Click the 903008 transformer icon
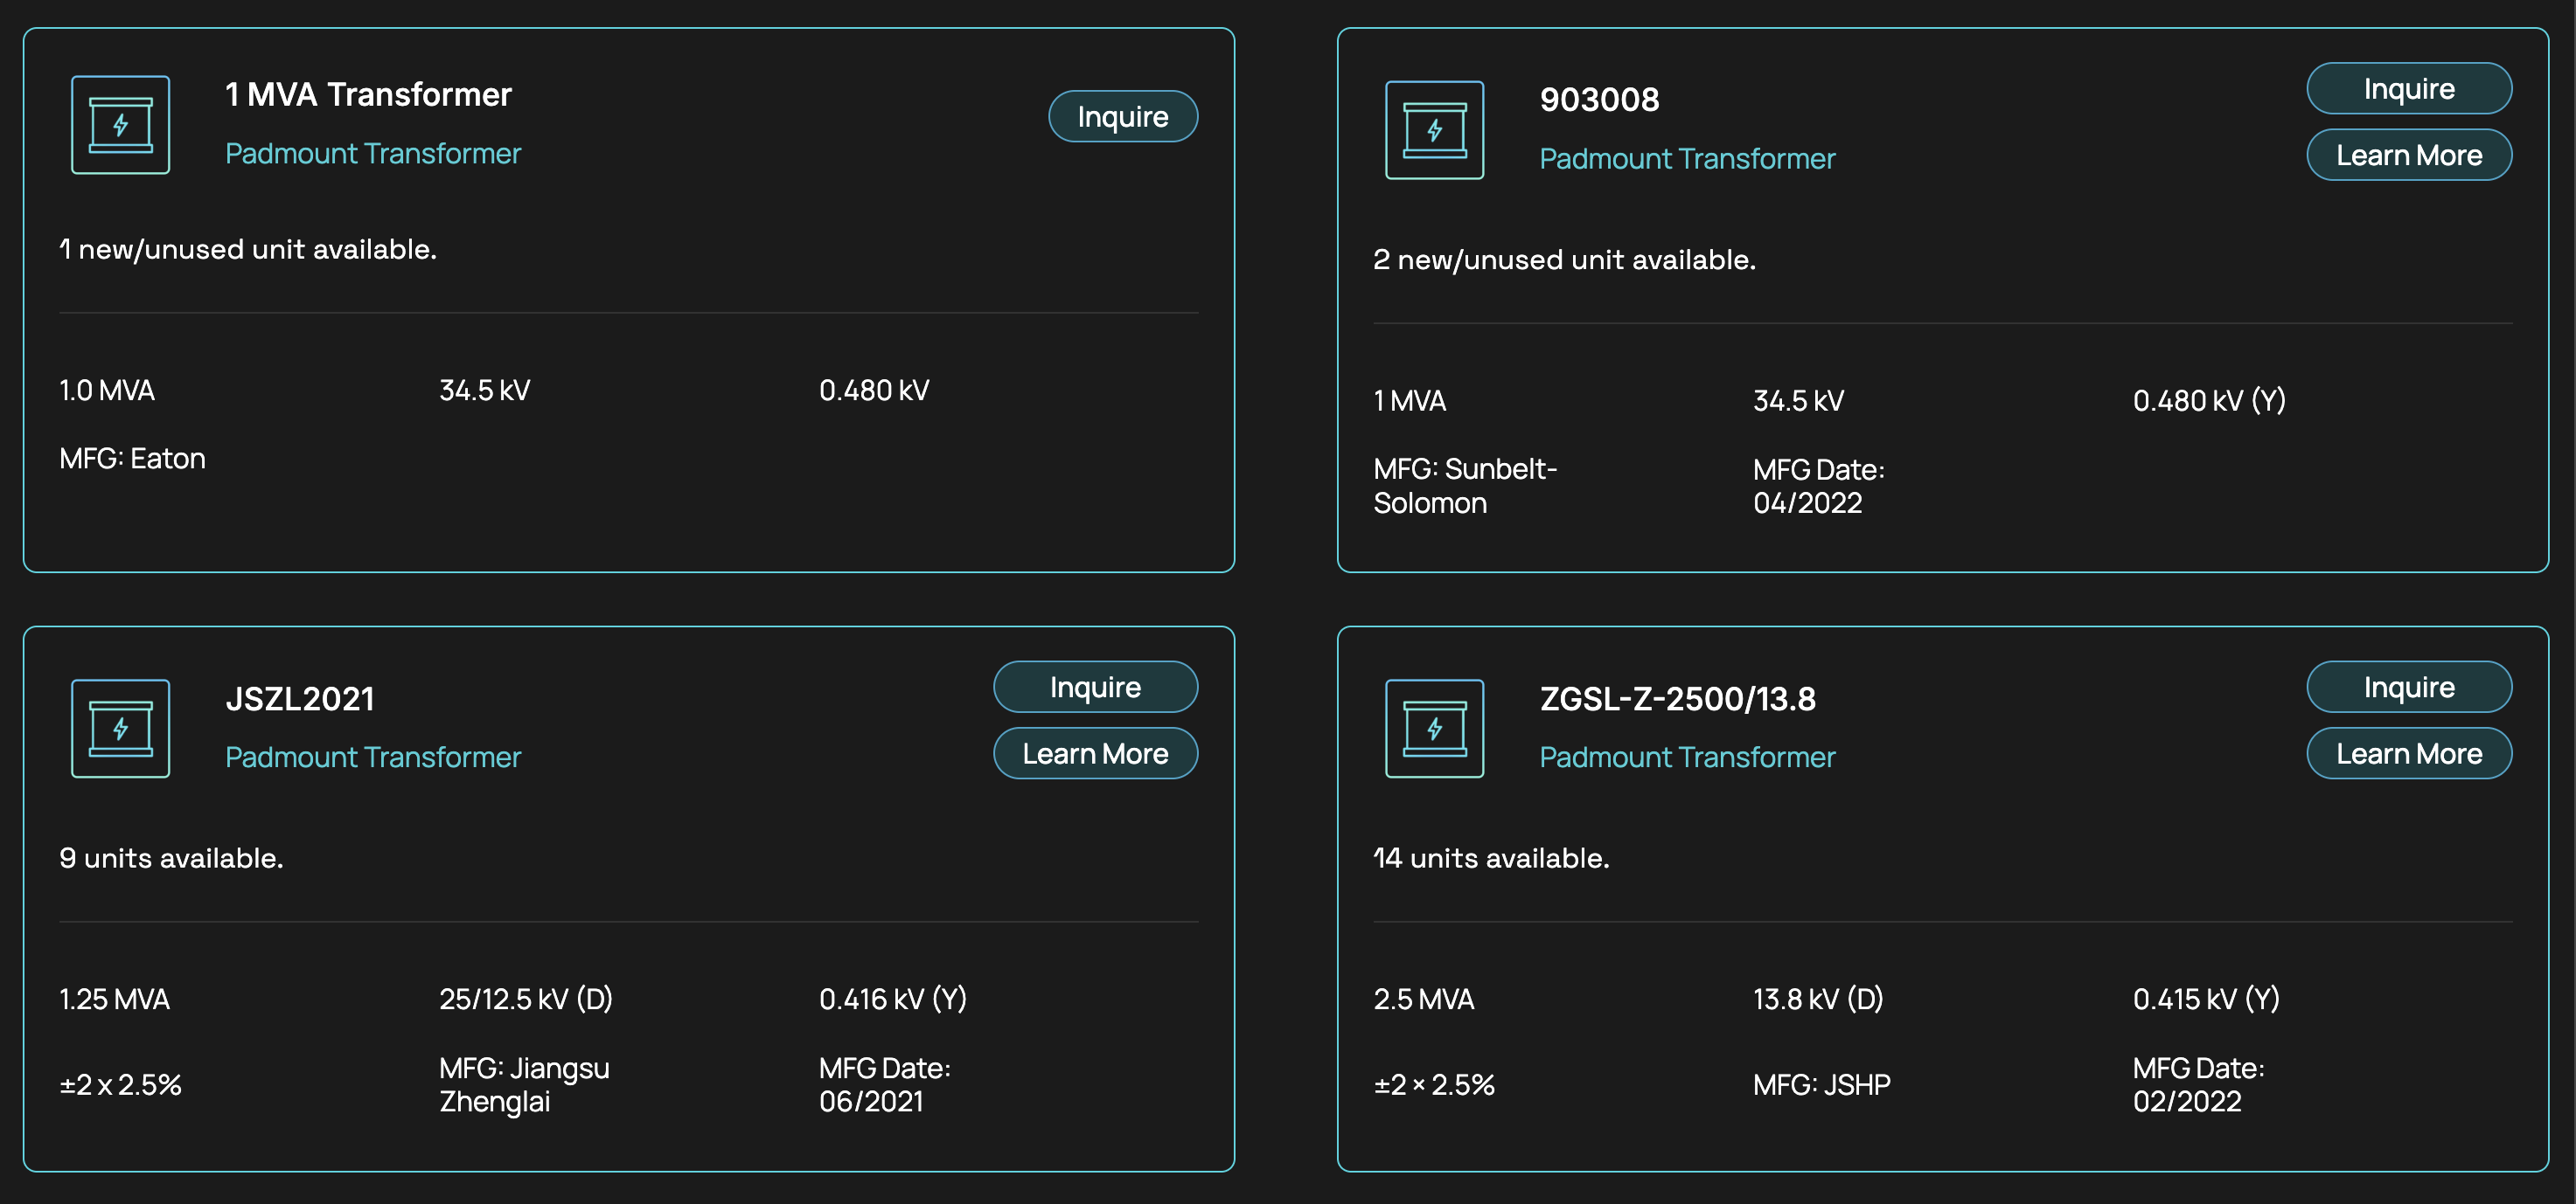 1434,130
